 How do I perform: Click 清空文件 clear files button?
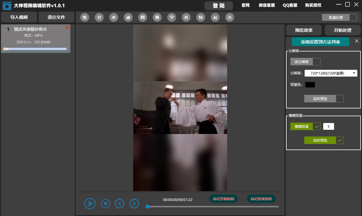[x=56, y=17]
